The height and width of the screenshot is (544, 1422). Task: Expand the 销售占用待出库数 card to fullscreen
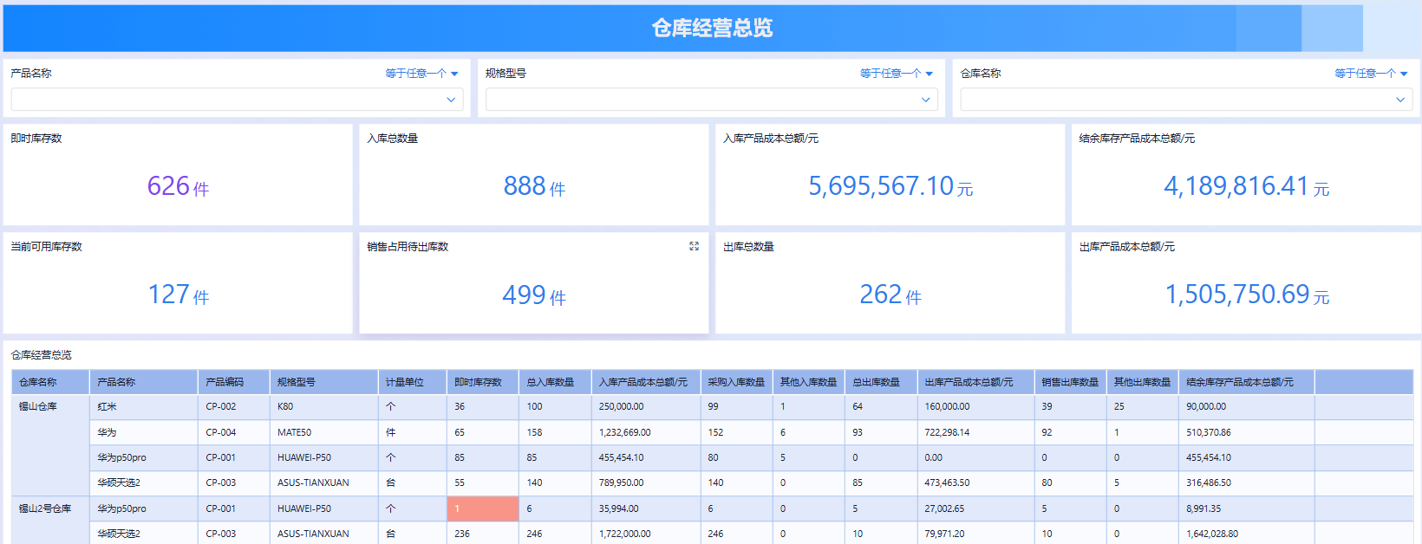694,246
